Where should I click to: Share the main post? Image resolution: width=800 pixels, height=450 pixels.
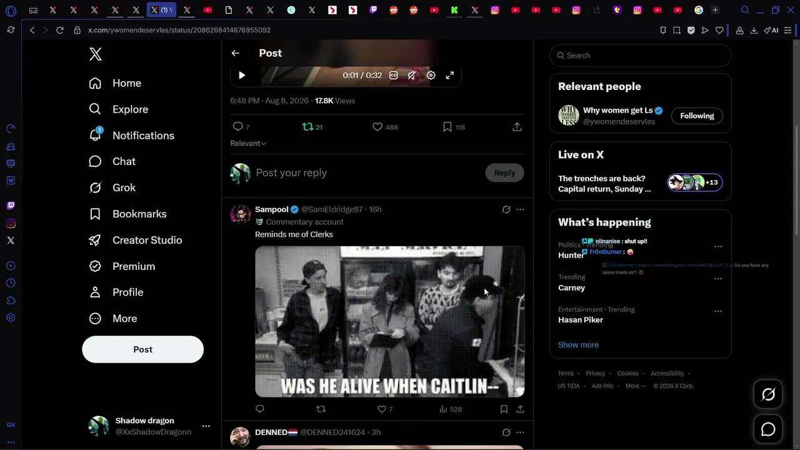coord(517,127)
